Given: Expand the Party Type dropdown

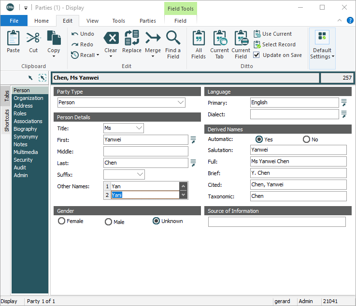Looking at the screenshot, I should pyautogui.click(x=181, y=102).
